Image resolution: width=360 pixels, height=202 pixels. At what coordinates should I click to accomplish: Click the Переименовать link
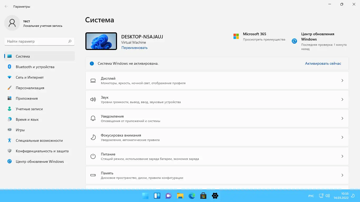pyautogui.click(x=134, y=47)
